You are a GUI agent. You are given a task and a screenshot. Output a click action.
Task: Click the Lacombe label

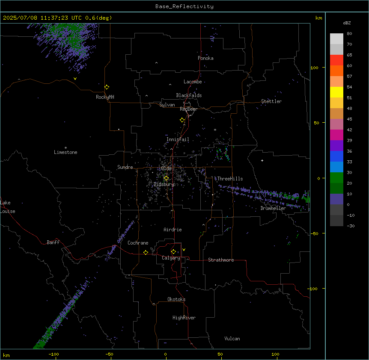[193, 82]
